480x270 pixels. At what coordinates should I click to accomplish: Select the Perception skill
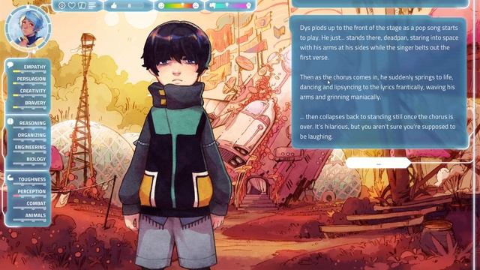coord(30,193)
